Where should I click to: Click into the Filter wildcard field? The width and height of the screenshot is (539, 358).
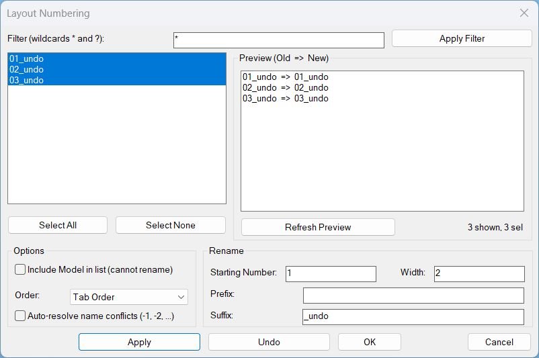pyautogui.click(x=278, y=40)
